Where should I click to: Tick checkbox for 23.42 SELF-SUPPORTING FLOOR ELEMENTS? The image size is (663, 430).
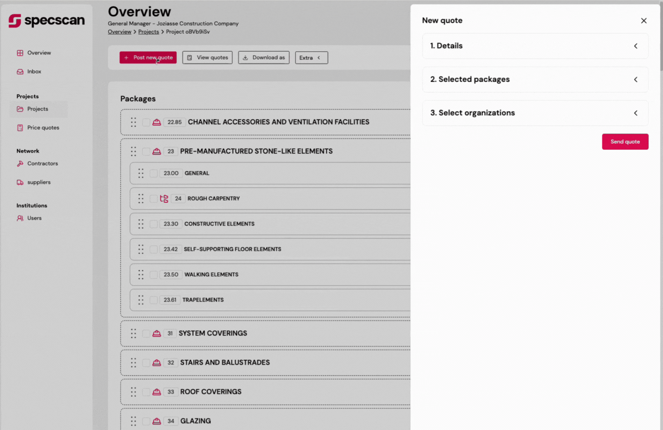(x=153, y=250)
